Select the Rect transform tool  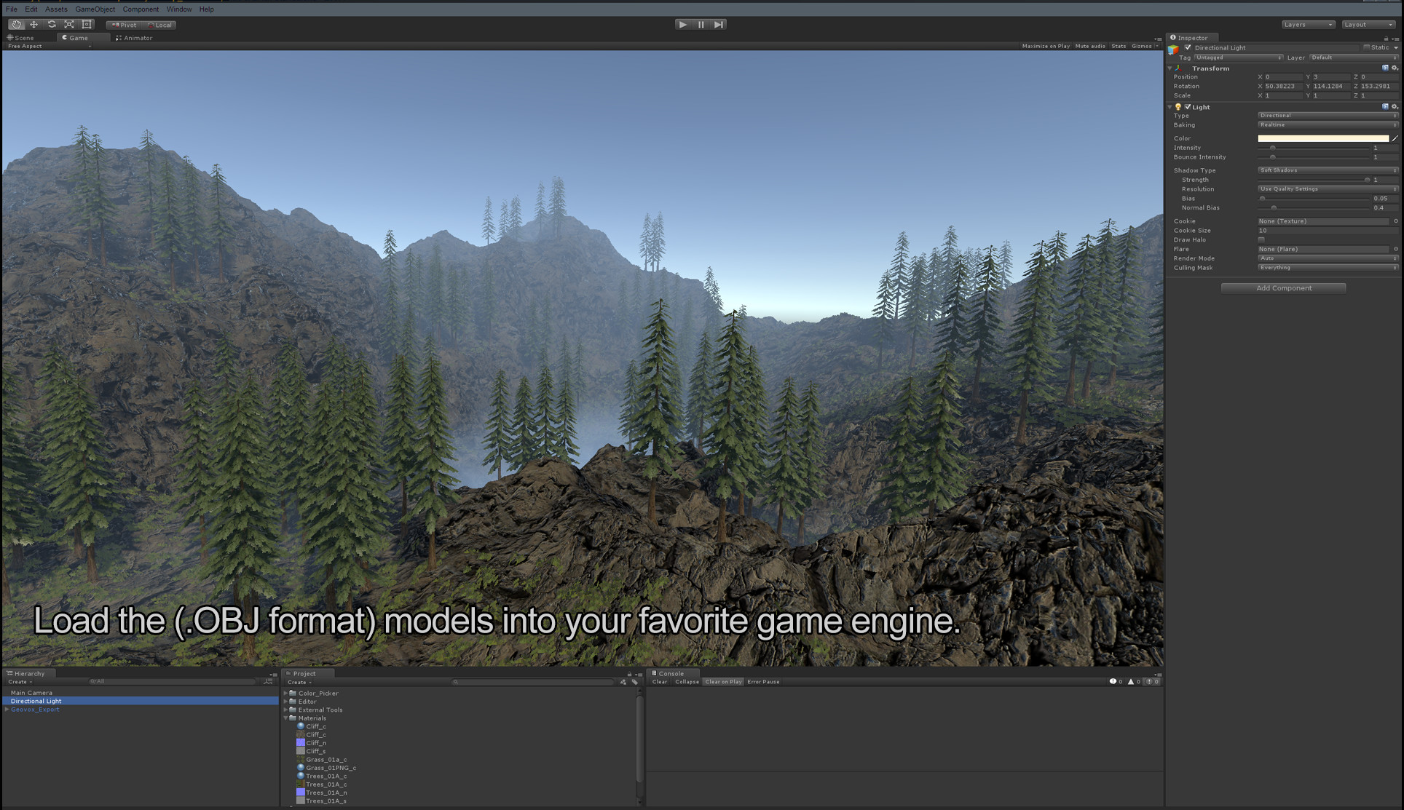click(86, 24)
